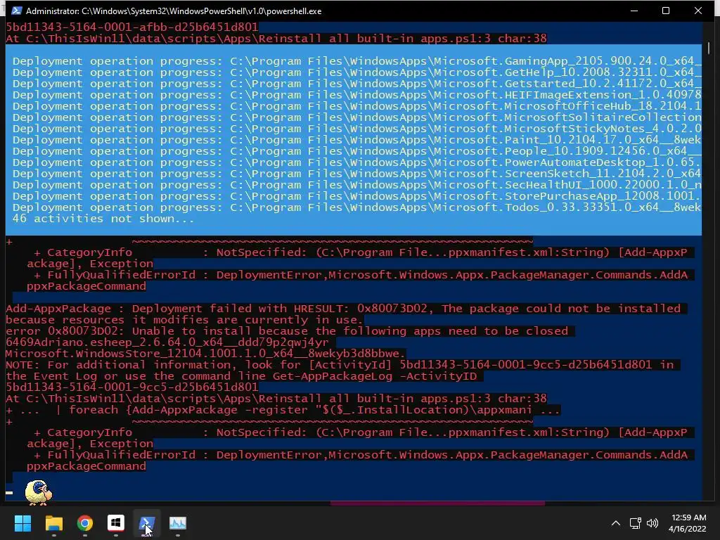720x540 pixels.
Task: Click the Microsoft.People deployment progress line
Action: pyautogui.click(x=356, y=151)
